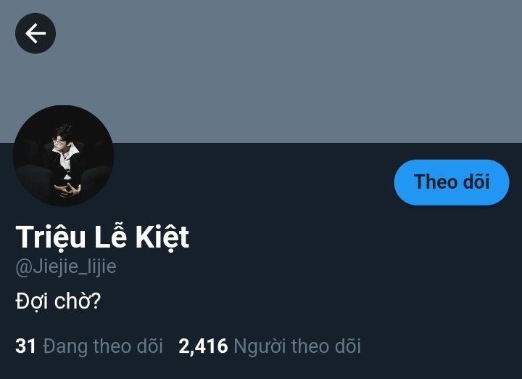This screenshot has height=379, width=522.
Task: Tap the dark circular back button
Action: pos(36,33)
